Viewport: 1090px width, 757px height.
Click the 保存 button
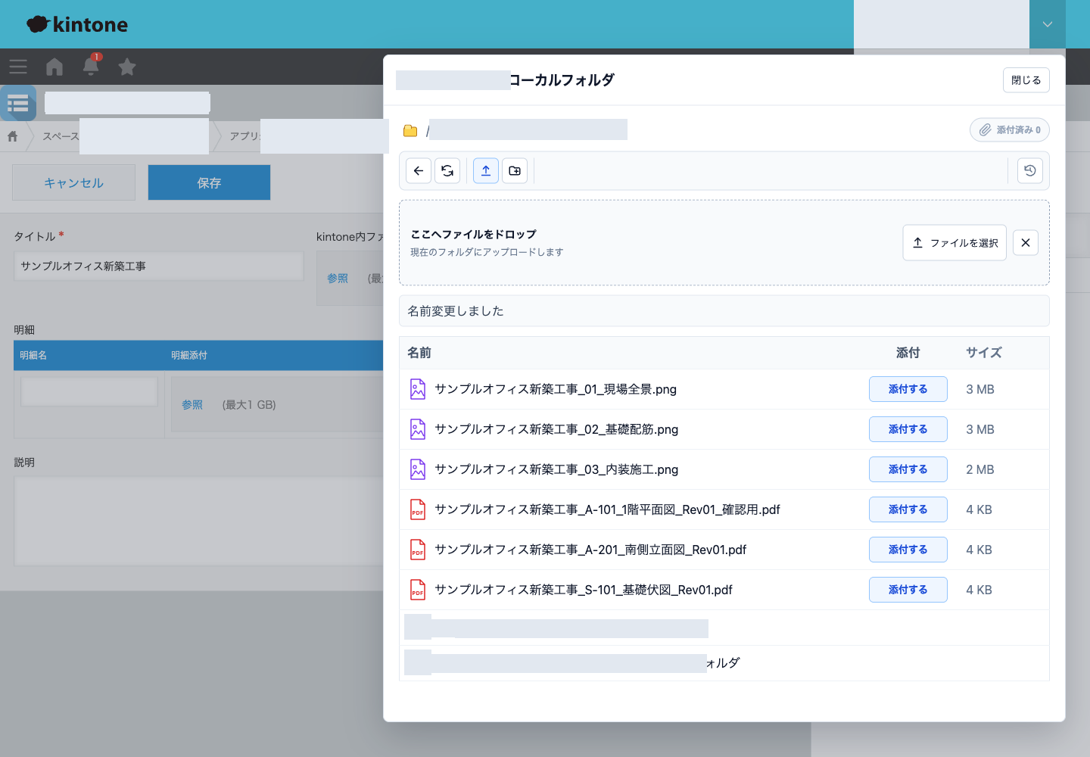[209, 182]
